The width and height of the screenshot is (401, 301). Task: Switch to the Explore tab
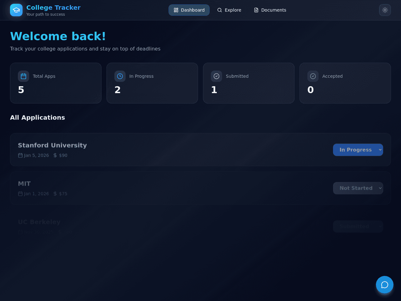[x=229, y=10]
